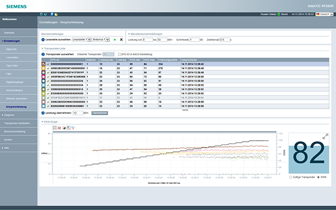The width and height of the screenshot is (336, 210).
Task: Open Digitalausgänge settings page
Action: [14, 83]
